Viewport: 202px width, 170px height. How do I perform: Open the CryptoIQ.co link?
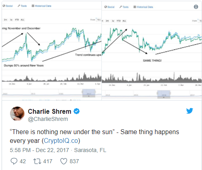coord(61,141)
